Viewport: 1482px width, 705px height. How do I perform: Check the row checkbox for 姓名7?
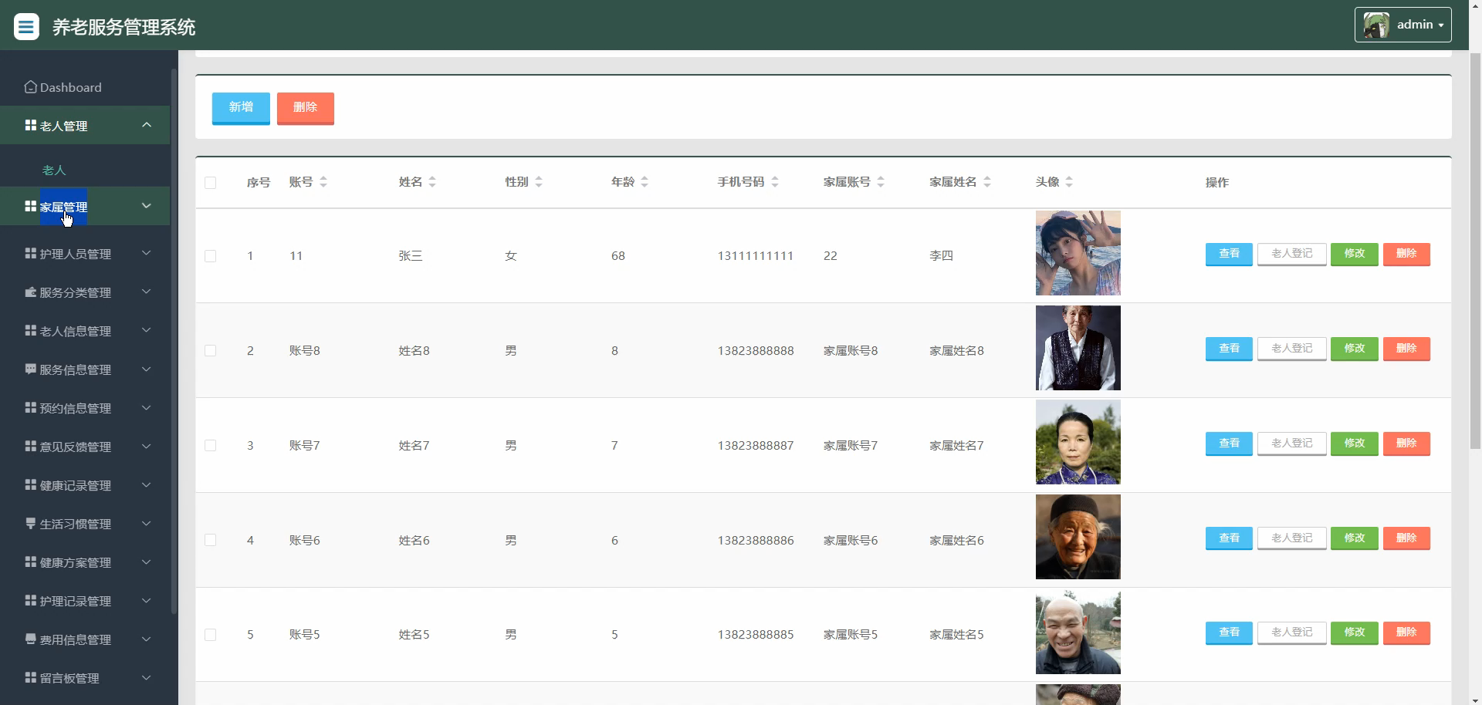click(210, 446)
